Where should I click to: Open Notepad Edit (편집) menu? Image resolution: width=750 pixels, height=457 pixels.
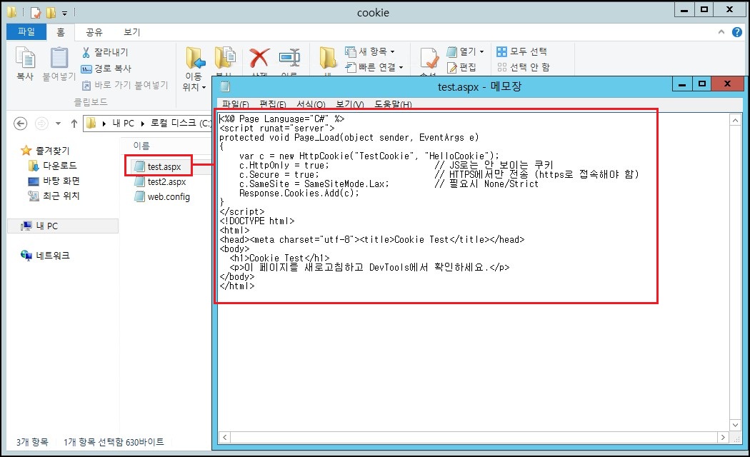273,104
